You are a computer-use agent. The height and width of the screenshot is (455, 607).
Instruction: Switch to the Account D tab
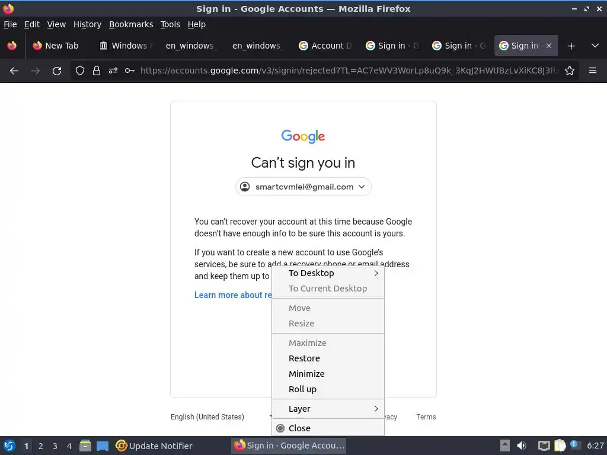pyautogui.click(x=325, y=46)
